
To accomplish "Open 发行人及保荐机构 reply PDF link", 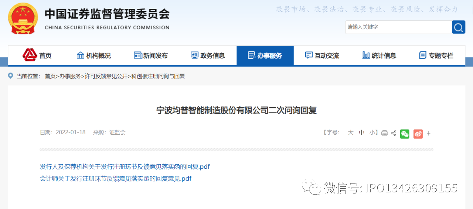I will [125, 167].
